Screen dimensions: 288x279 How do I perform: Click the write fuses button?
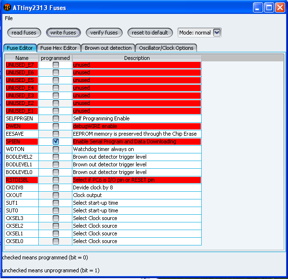pyautogui.click(x=63, y=33)
